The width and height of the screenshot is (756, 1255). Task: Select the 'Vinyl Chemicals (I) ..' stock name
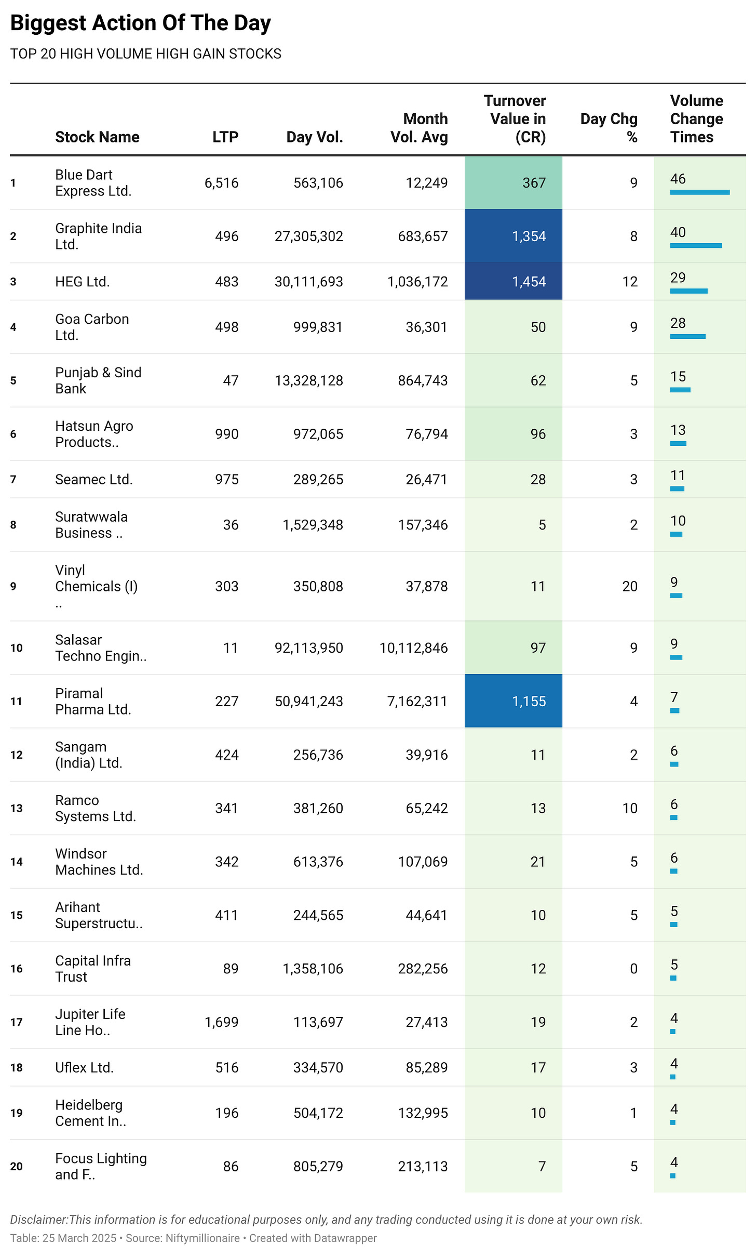click(97, 586)
